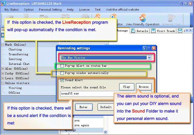Open The New Visitor dropdown list

pos(149,58)
